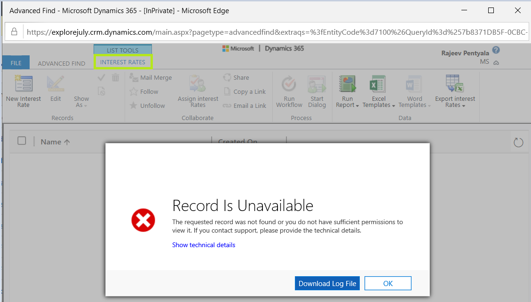This screenshot has height=302, width=531.
Task: Click the Download Log File button
Action: tap(327, 283)
